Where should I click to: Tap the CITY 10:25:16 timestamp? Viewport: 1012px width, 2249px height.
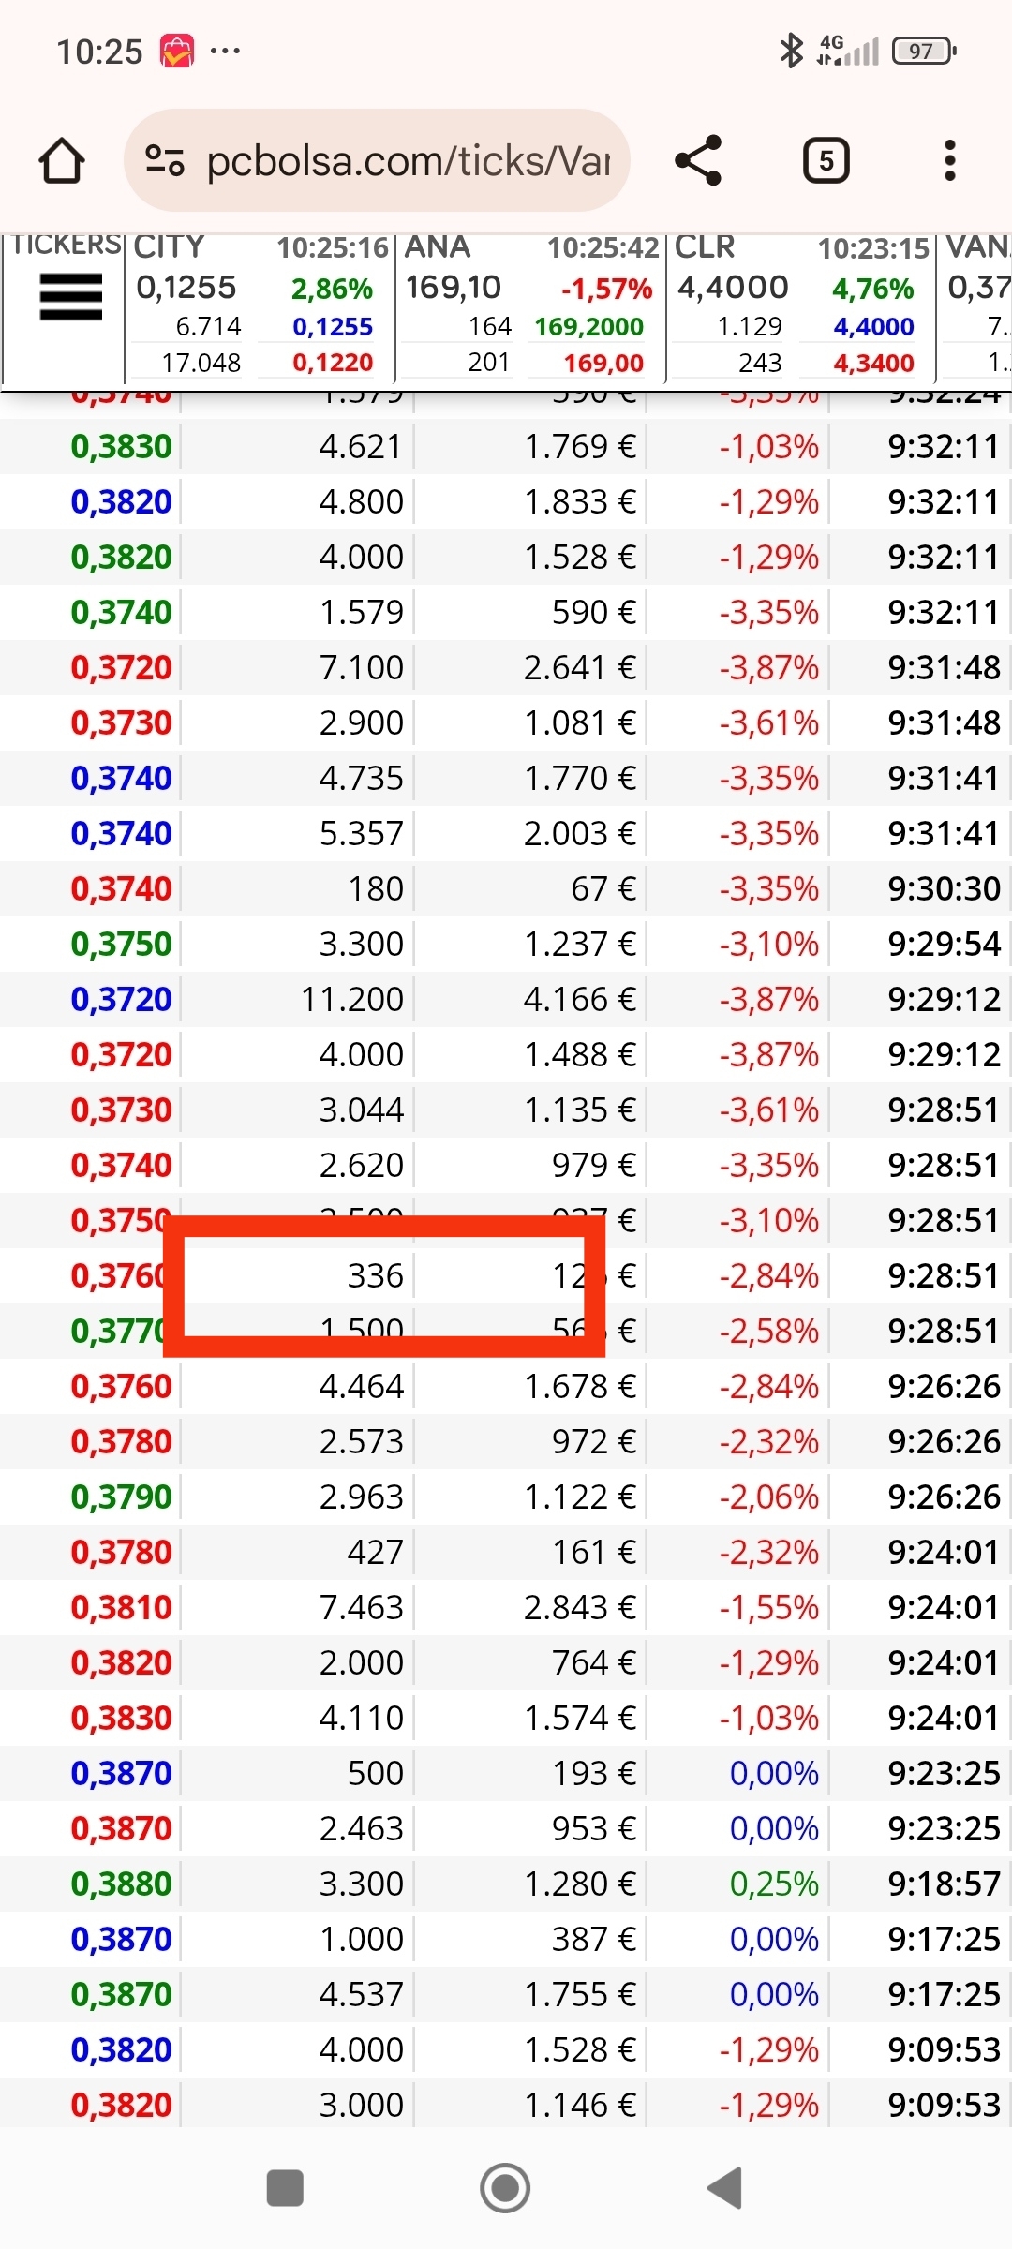pyautogui.click(x=333, y=248)
